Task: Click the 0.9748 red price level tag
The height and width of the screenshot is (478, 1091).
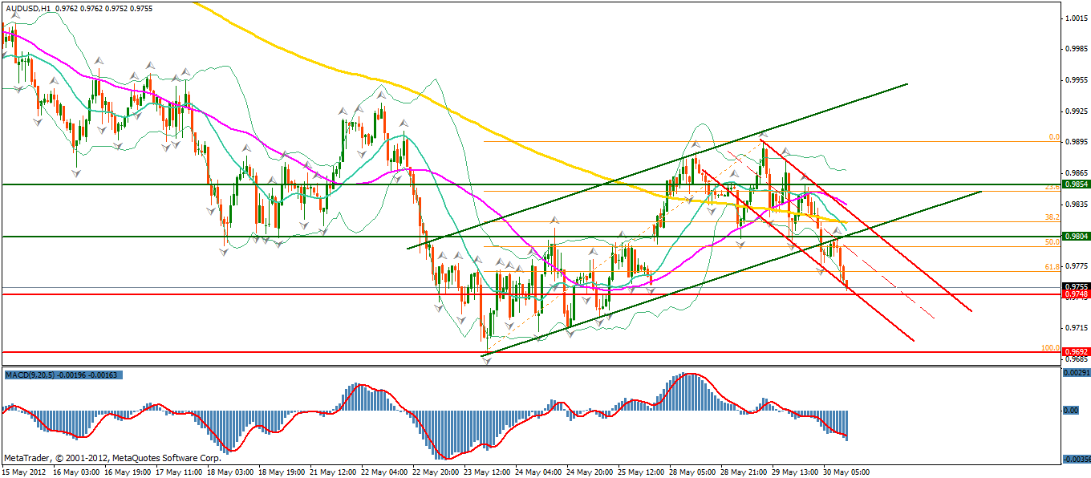Action: [1075, 294]
